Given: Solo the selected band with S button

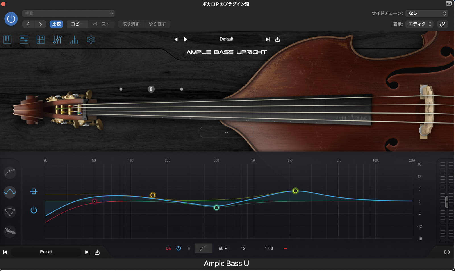Looking at the screenshot, I should pos(189,249).
